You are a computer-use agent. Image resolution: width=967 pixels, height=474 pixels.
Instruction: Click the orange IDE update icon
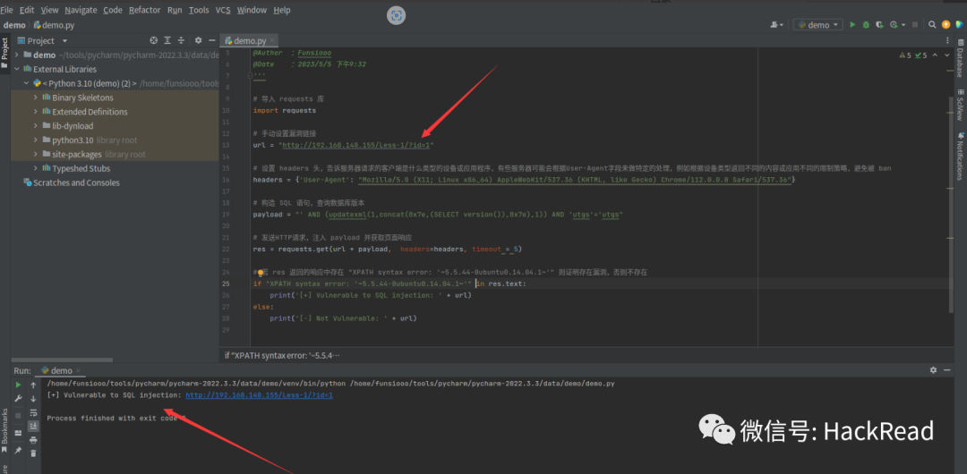[946, 25]
